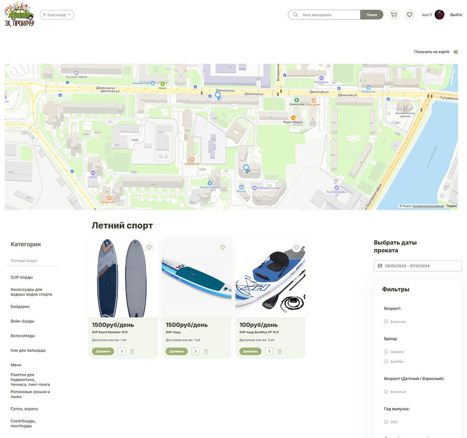Viewport: 467px width, 438px height.
Task: Click the site logo with green car
Action: [19, 15]
